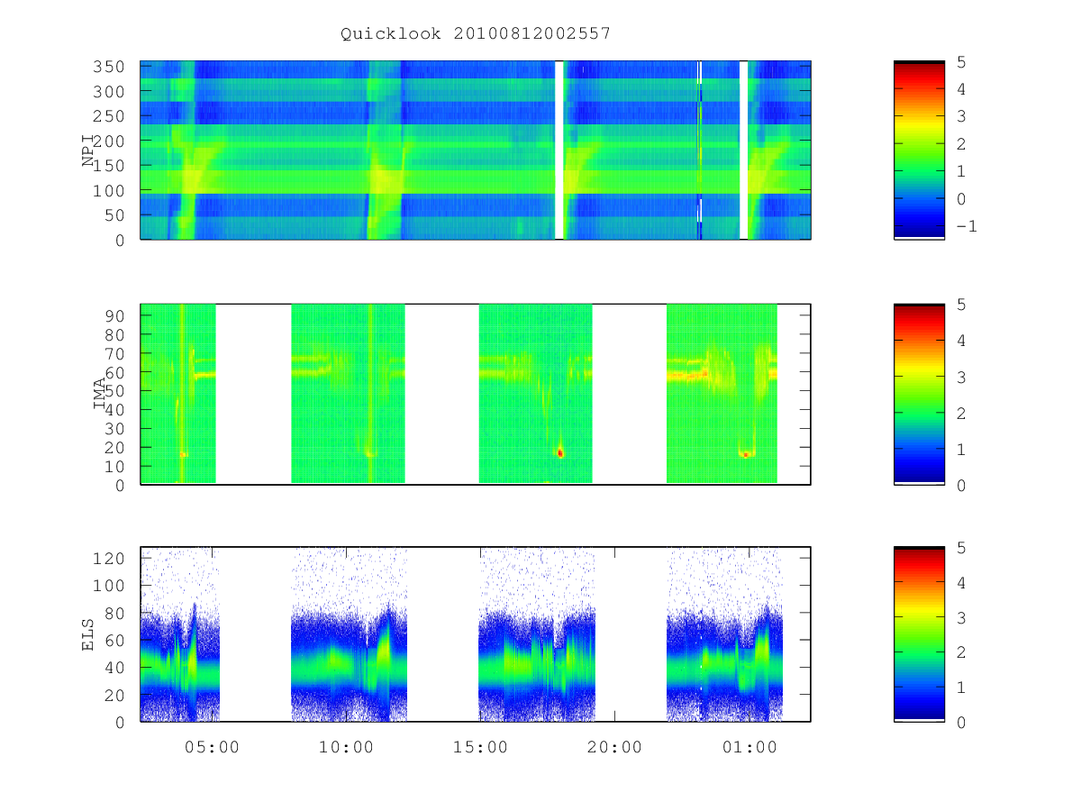Image resolution: width=1081 pixels, height=811 pixels.
Task: Click the 5 label on IMA colorbar
Action: click(960, 305)
